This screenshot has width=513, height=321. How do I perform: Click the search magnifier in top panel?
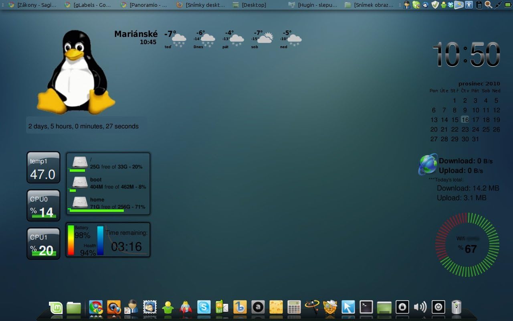coord(488,5)
